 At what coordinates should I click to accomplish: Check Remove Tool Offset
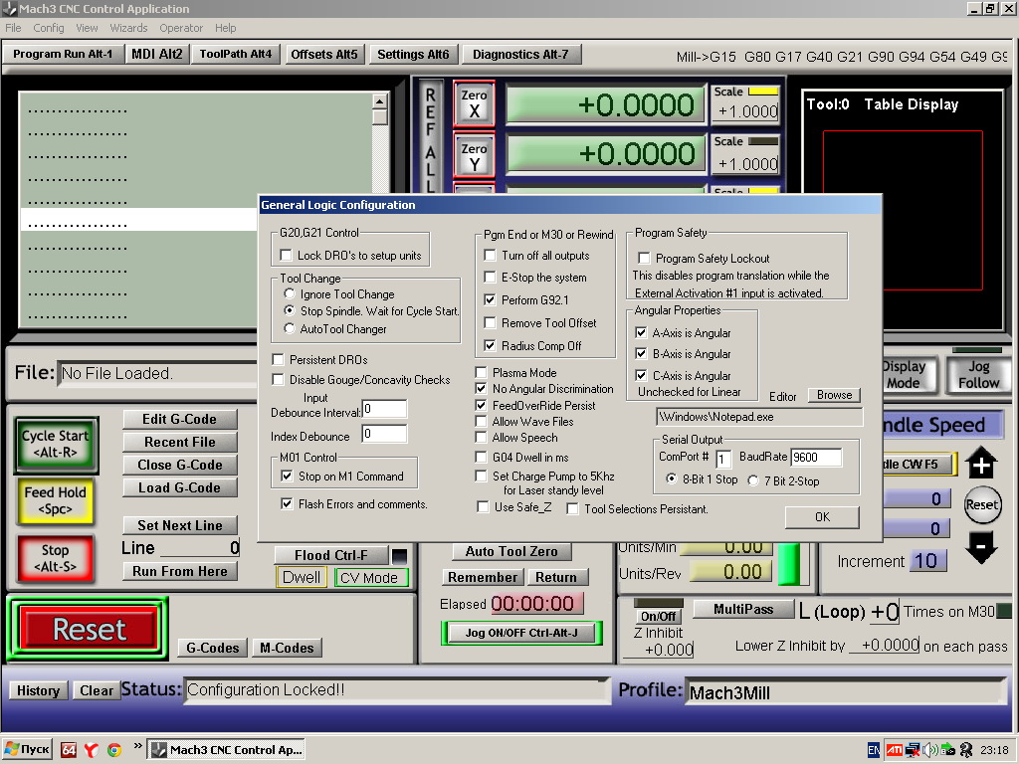(490, 322)
